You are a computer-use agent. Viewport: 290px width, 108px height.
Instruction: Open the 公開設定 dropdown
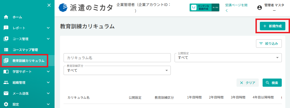pyautogui.click(x=228, y=58)
